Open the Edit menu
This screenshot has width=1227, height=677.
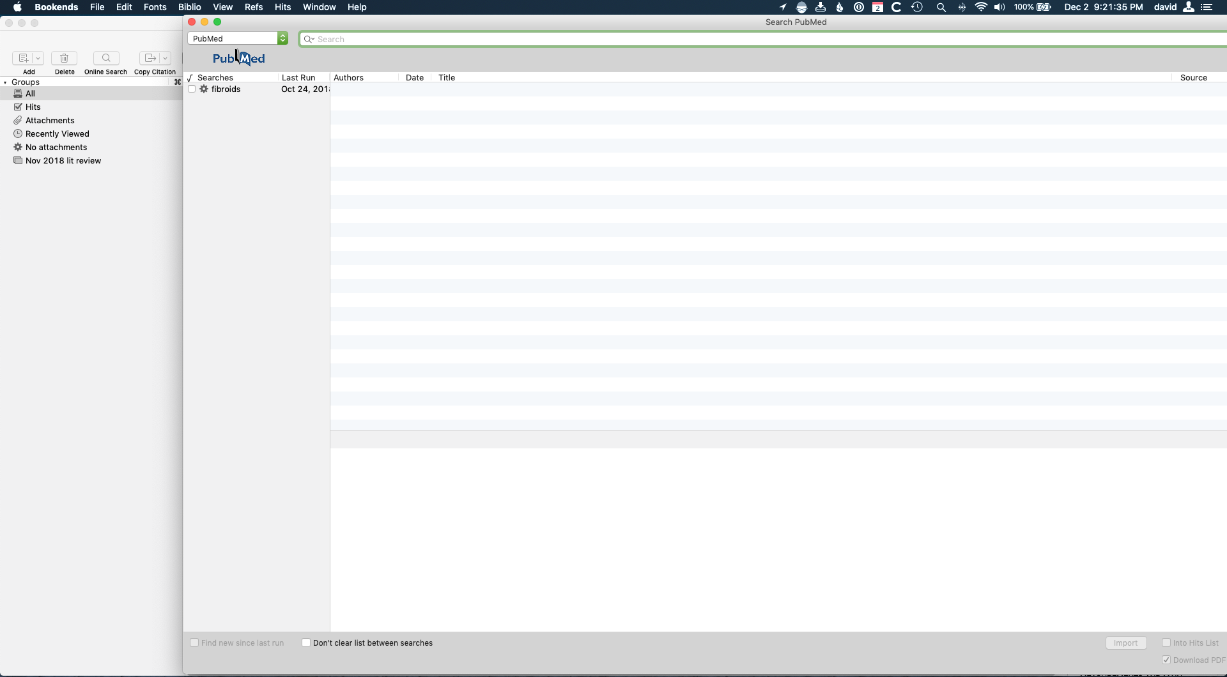pyautogui.click(x=124, y=7)
